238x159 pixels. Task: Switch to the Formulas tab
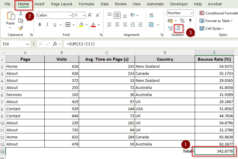click(x=86, y=4)
